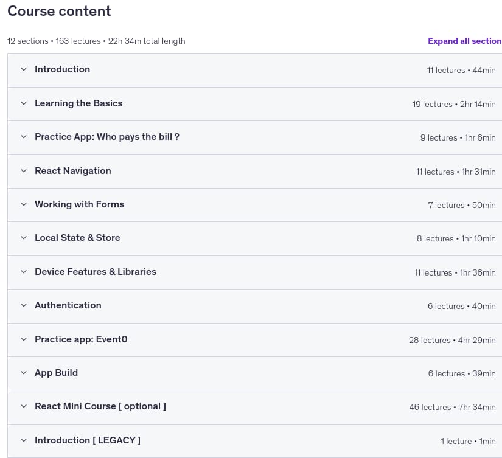
Task: Open the Introduction [ LEGACY ] title
Action: [x=88, y=440]
